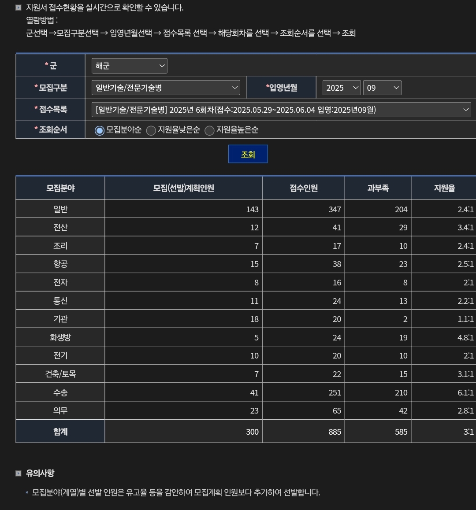Click the 합계 total row label
This screenshot has height=510, width=476.
(60, 431)
